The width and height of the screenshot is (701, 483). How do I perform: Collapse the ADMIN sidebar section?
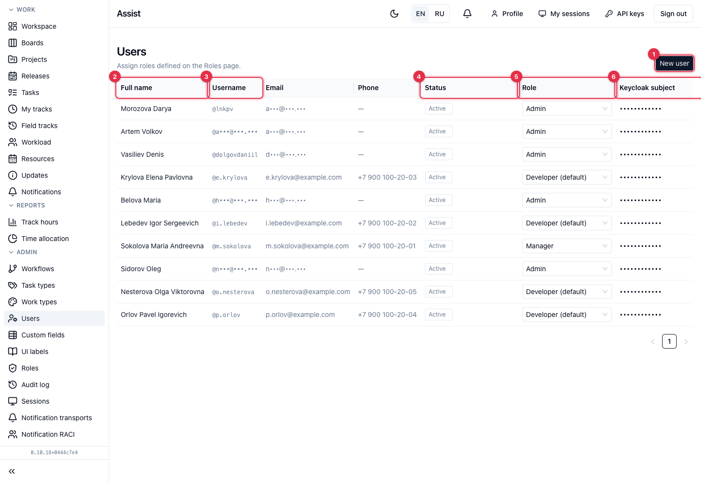[22, 252]
